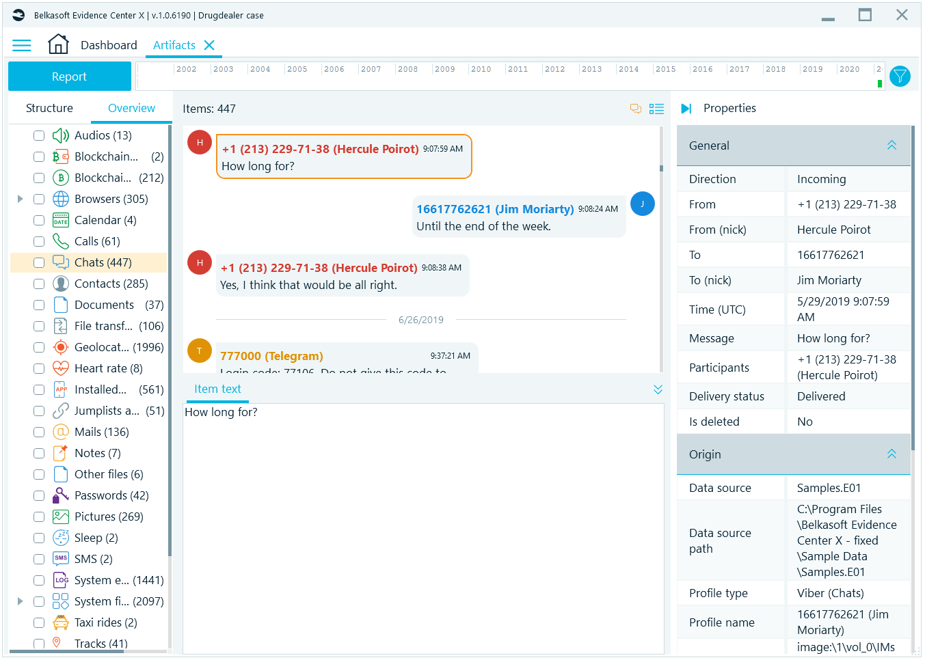Viewport: 925px width, 660px height.
Task: Click the Audios speaker icon
Action: [61, 135]
